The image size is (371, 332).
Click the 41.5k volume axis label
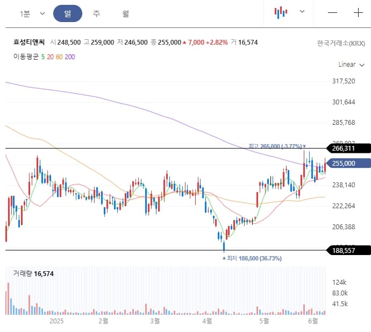[x=340, y=304]
